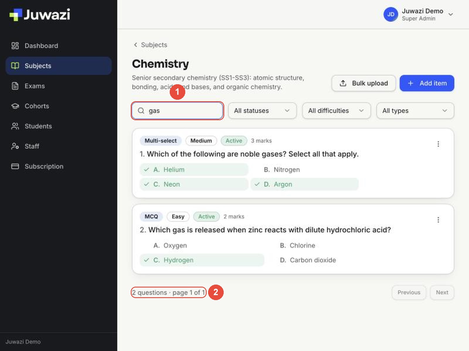469x351 pixels.
Task: Click the Next pagination button
Action: (442, 292)
